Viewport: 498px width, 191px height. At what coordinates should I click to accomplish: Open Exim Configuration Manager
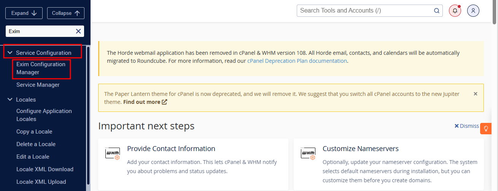point(41,68)
